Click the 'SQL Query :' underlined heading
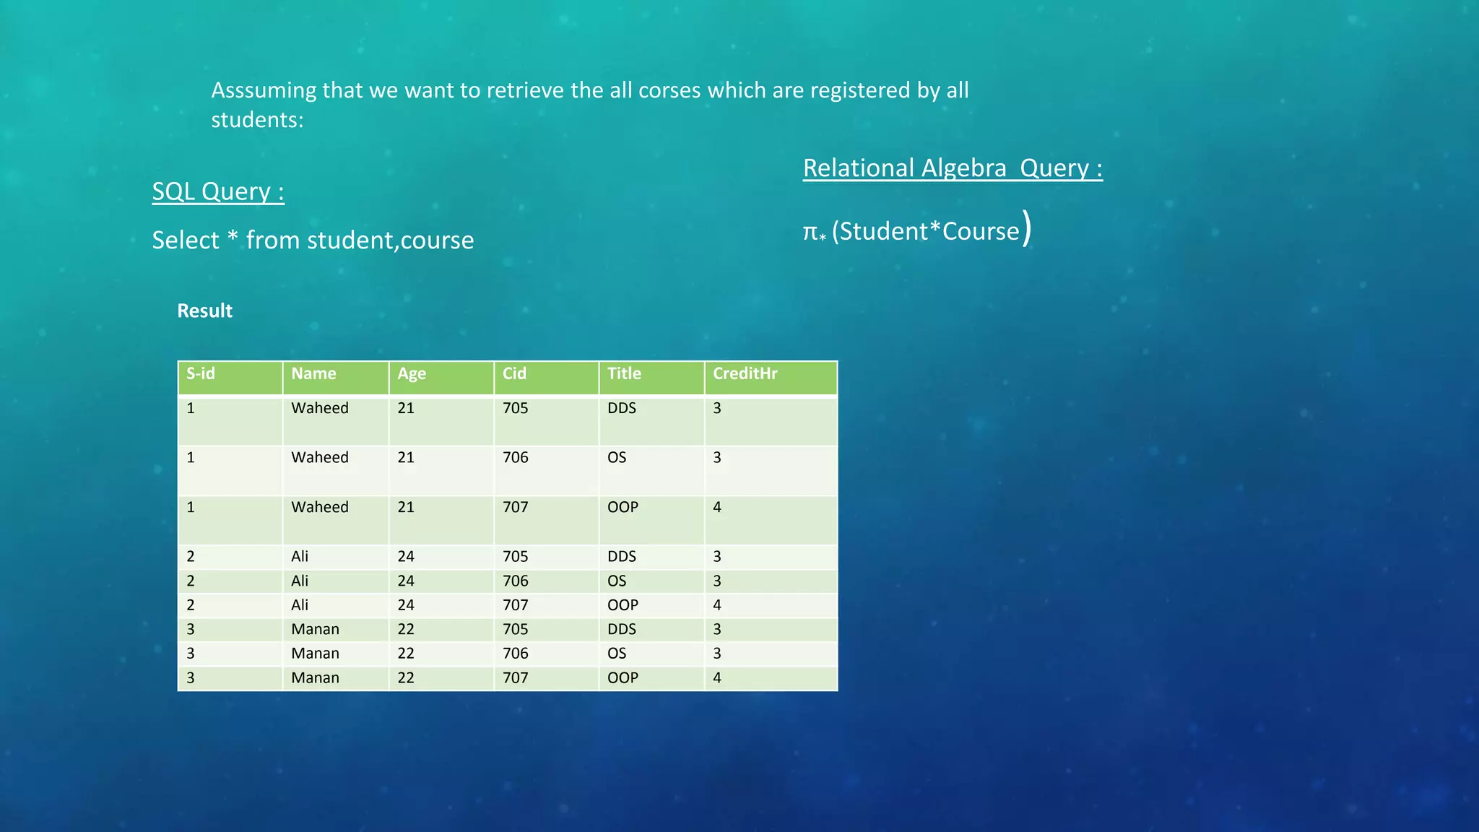Viewport: 1479px width, 832px height. (x=218, y=191)
